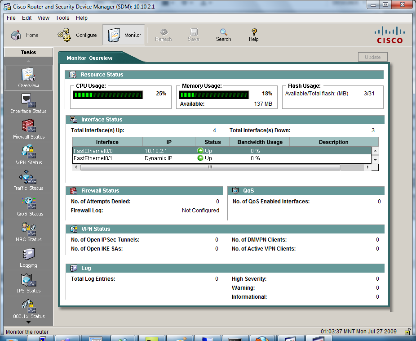
Task: Click the QoS section shield icon
Action: click(x=235, y=190)
